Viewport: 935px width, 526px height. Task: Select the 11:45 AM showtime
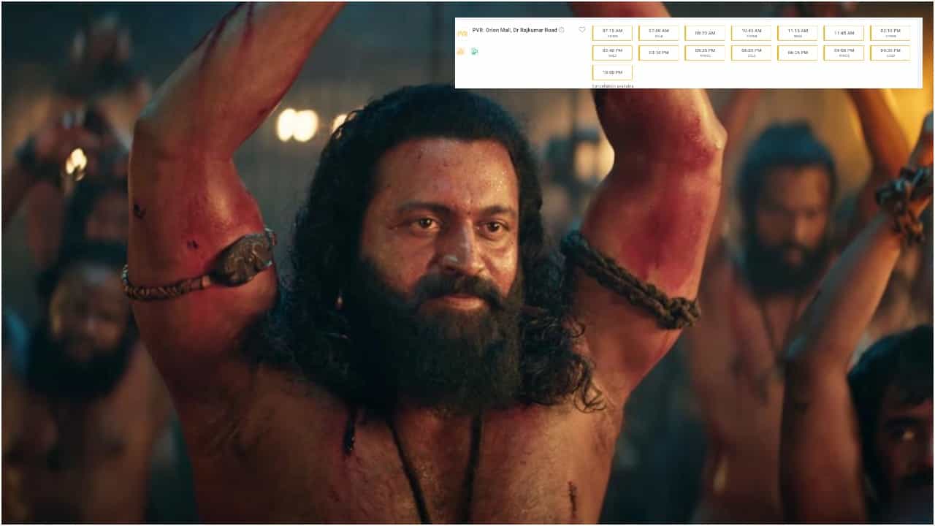pos(844,33)
